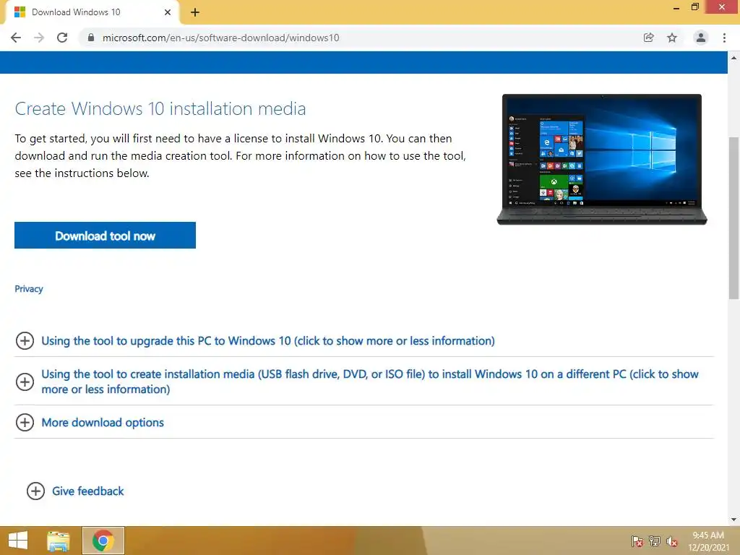Click the browser back arrow
740x555 pixels.
point(16,38)
